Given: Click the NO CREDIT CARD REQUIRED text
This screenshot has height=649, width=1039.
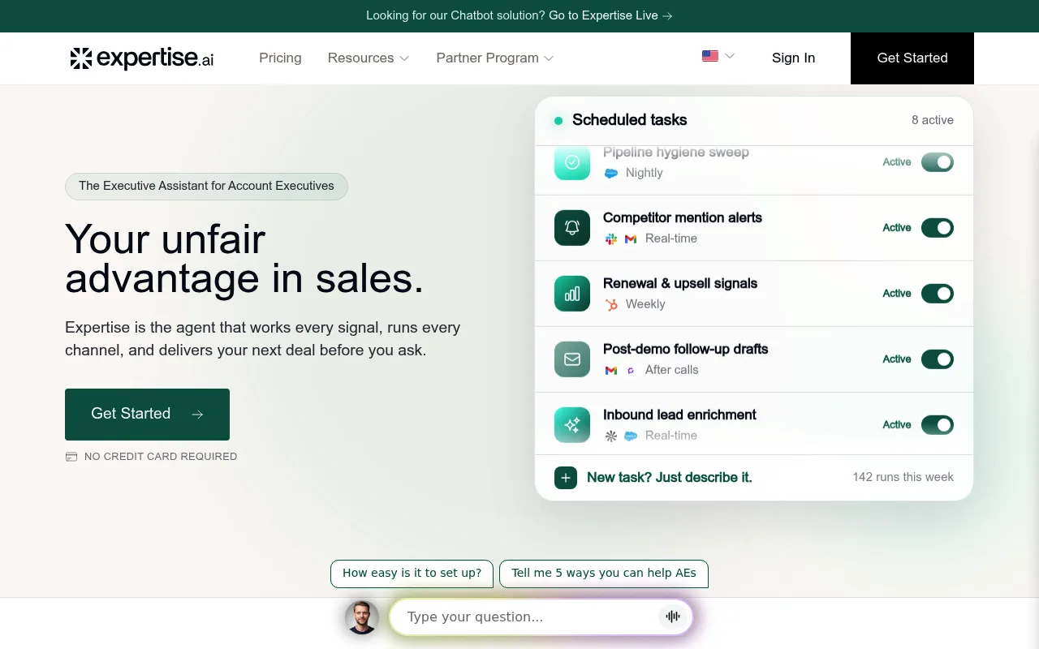Looking at the screenshot, I should pyautogui.click(x=161, y=457).
